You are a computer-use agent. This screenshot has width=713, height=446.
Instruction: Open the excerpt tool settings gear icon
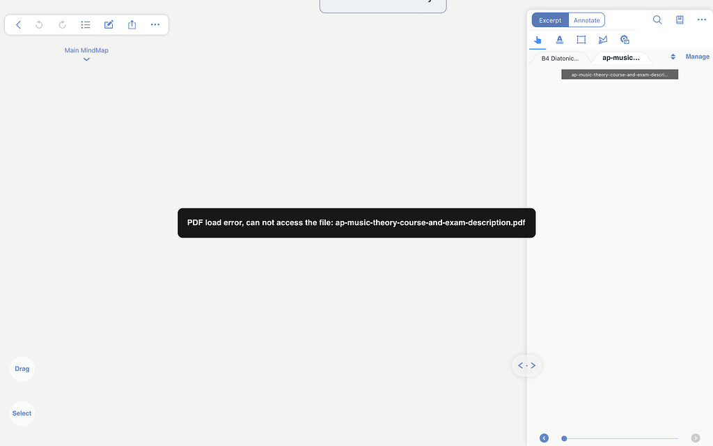coord(625,40)
